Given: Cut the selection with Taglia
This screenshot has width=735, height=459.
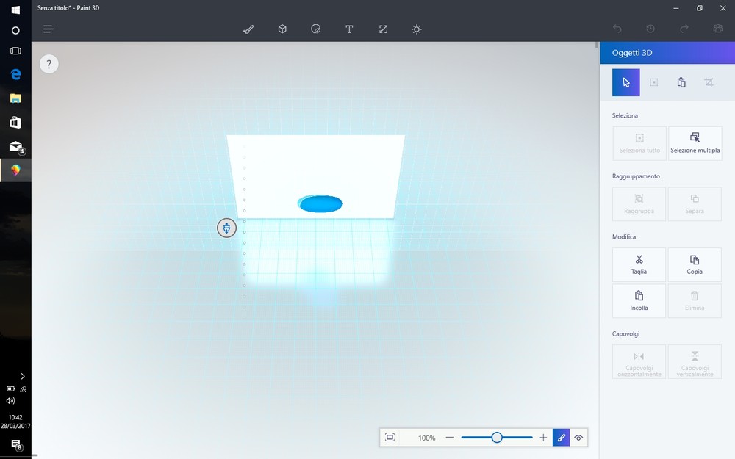Looking at the screenshot, I should tap(639, 264).
